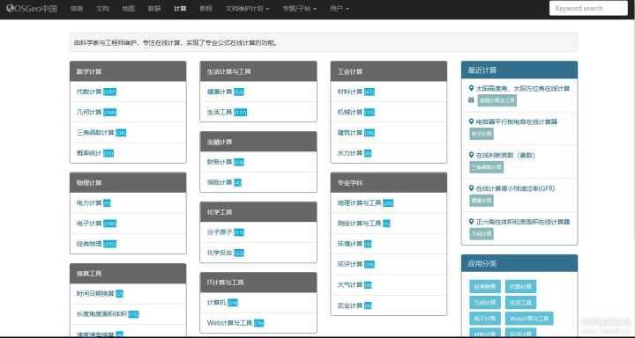Open recent item 电容器平行板电容在线计算器
Viewport: 635px width, 338px height.
(516, 121)
